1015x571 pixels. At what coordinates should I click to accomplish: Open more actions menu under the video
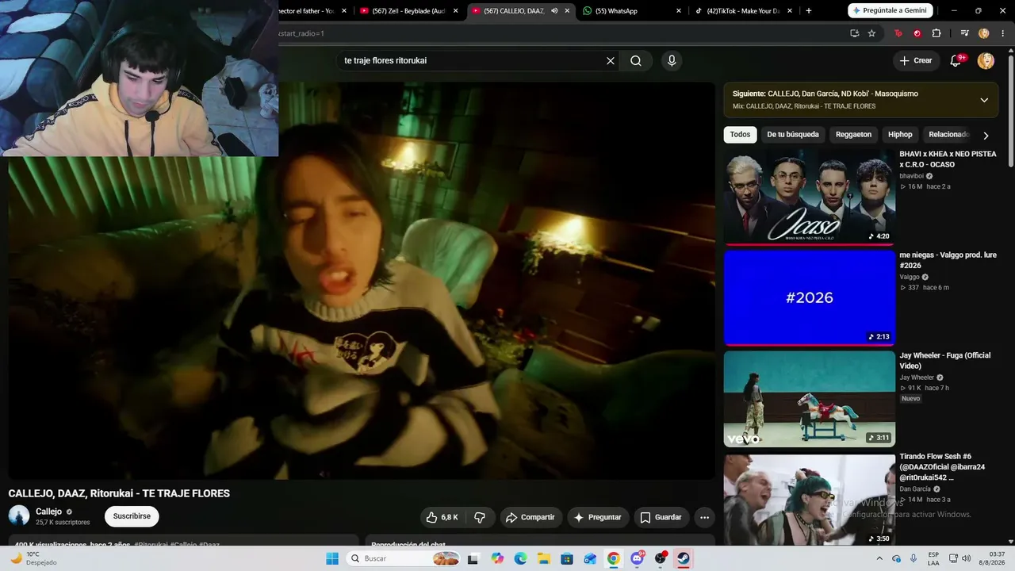click(x=704, y=517)
